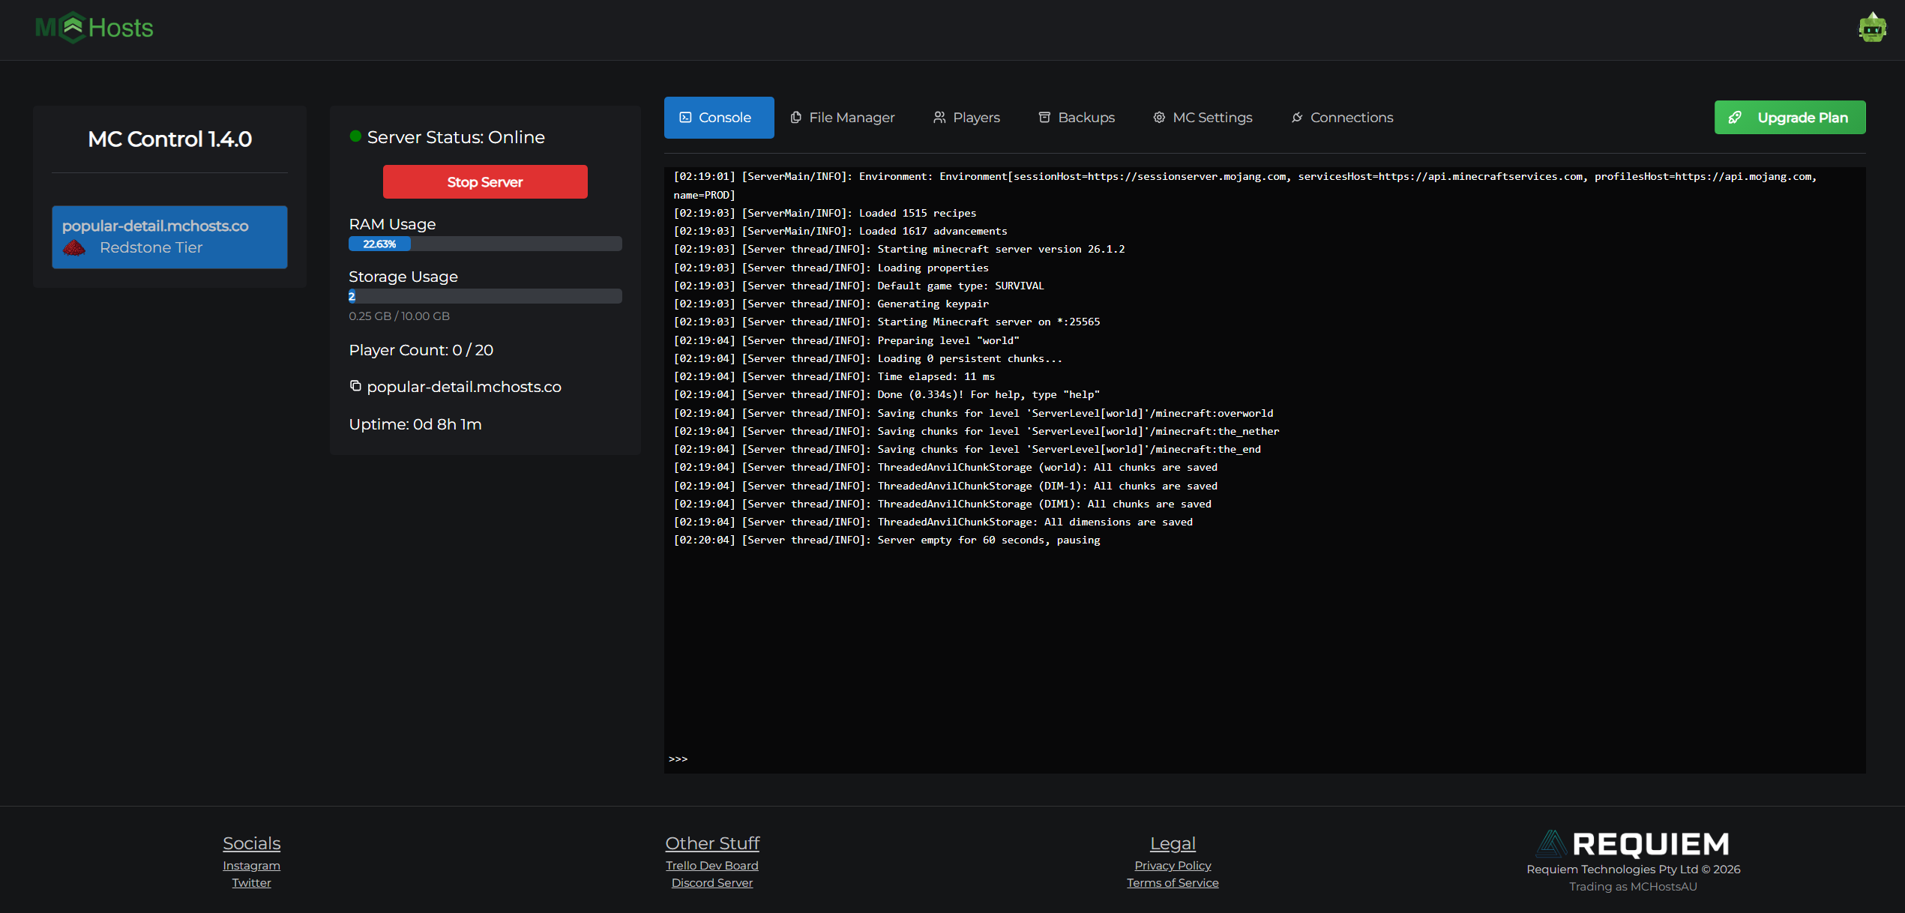Open the Discord Server link
The width and height of the screenshot is (1905, 913).
click(712, 883)
